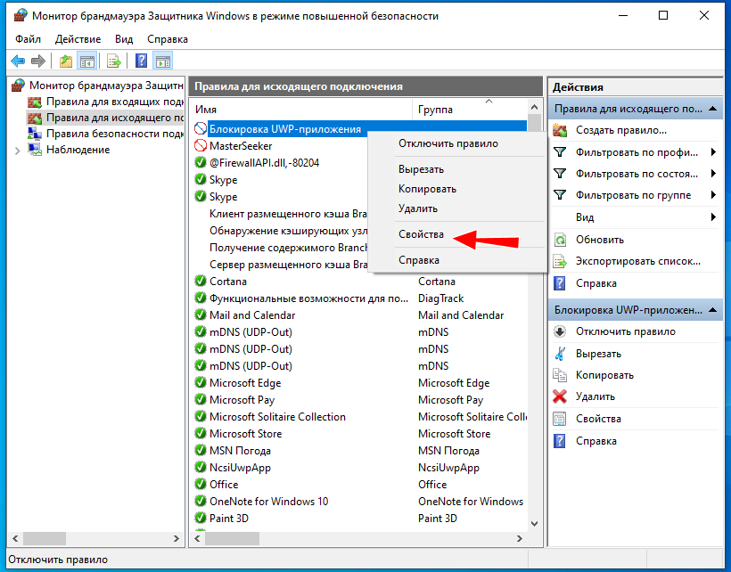Click the rules list vertical scrollbar down arrow
This screenshot has height=572, width=731.
click(534, 524)
